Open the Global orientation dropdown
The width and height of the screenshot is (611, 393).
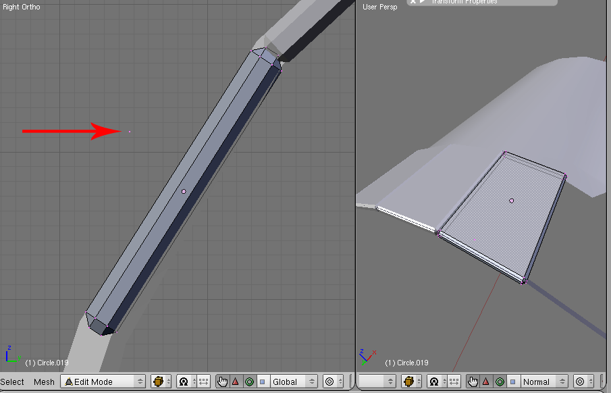(293, 382)
